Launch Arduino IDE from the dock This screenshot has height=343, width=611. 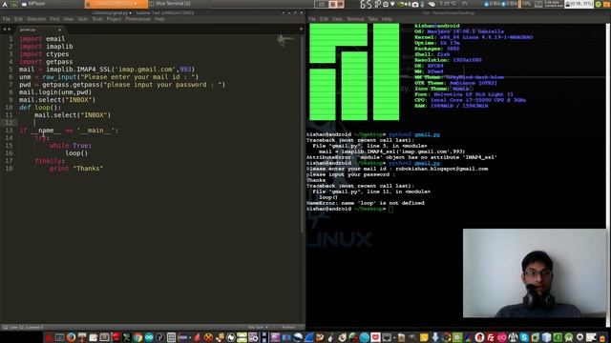point(149,337)
